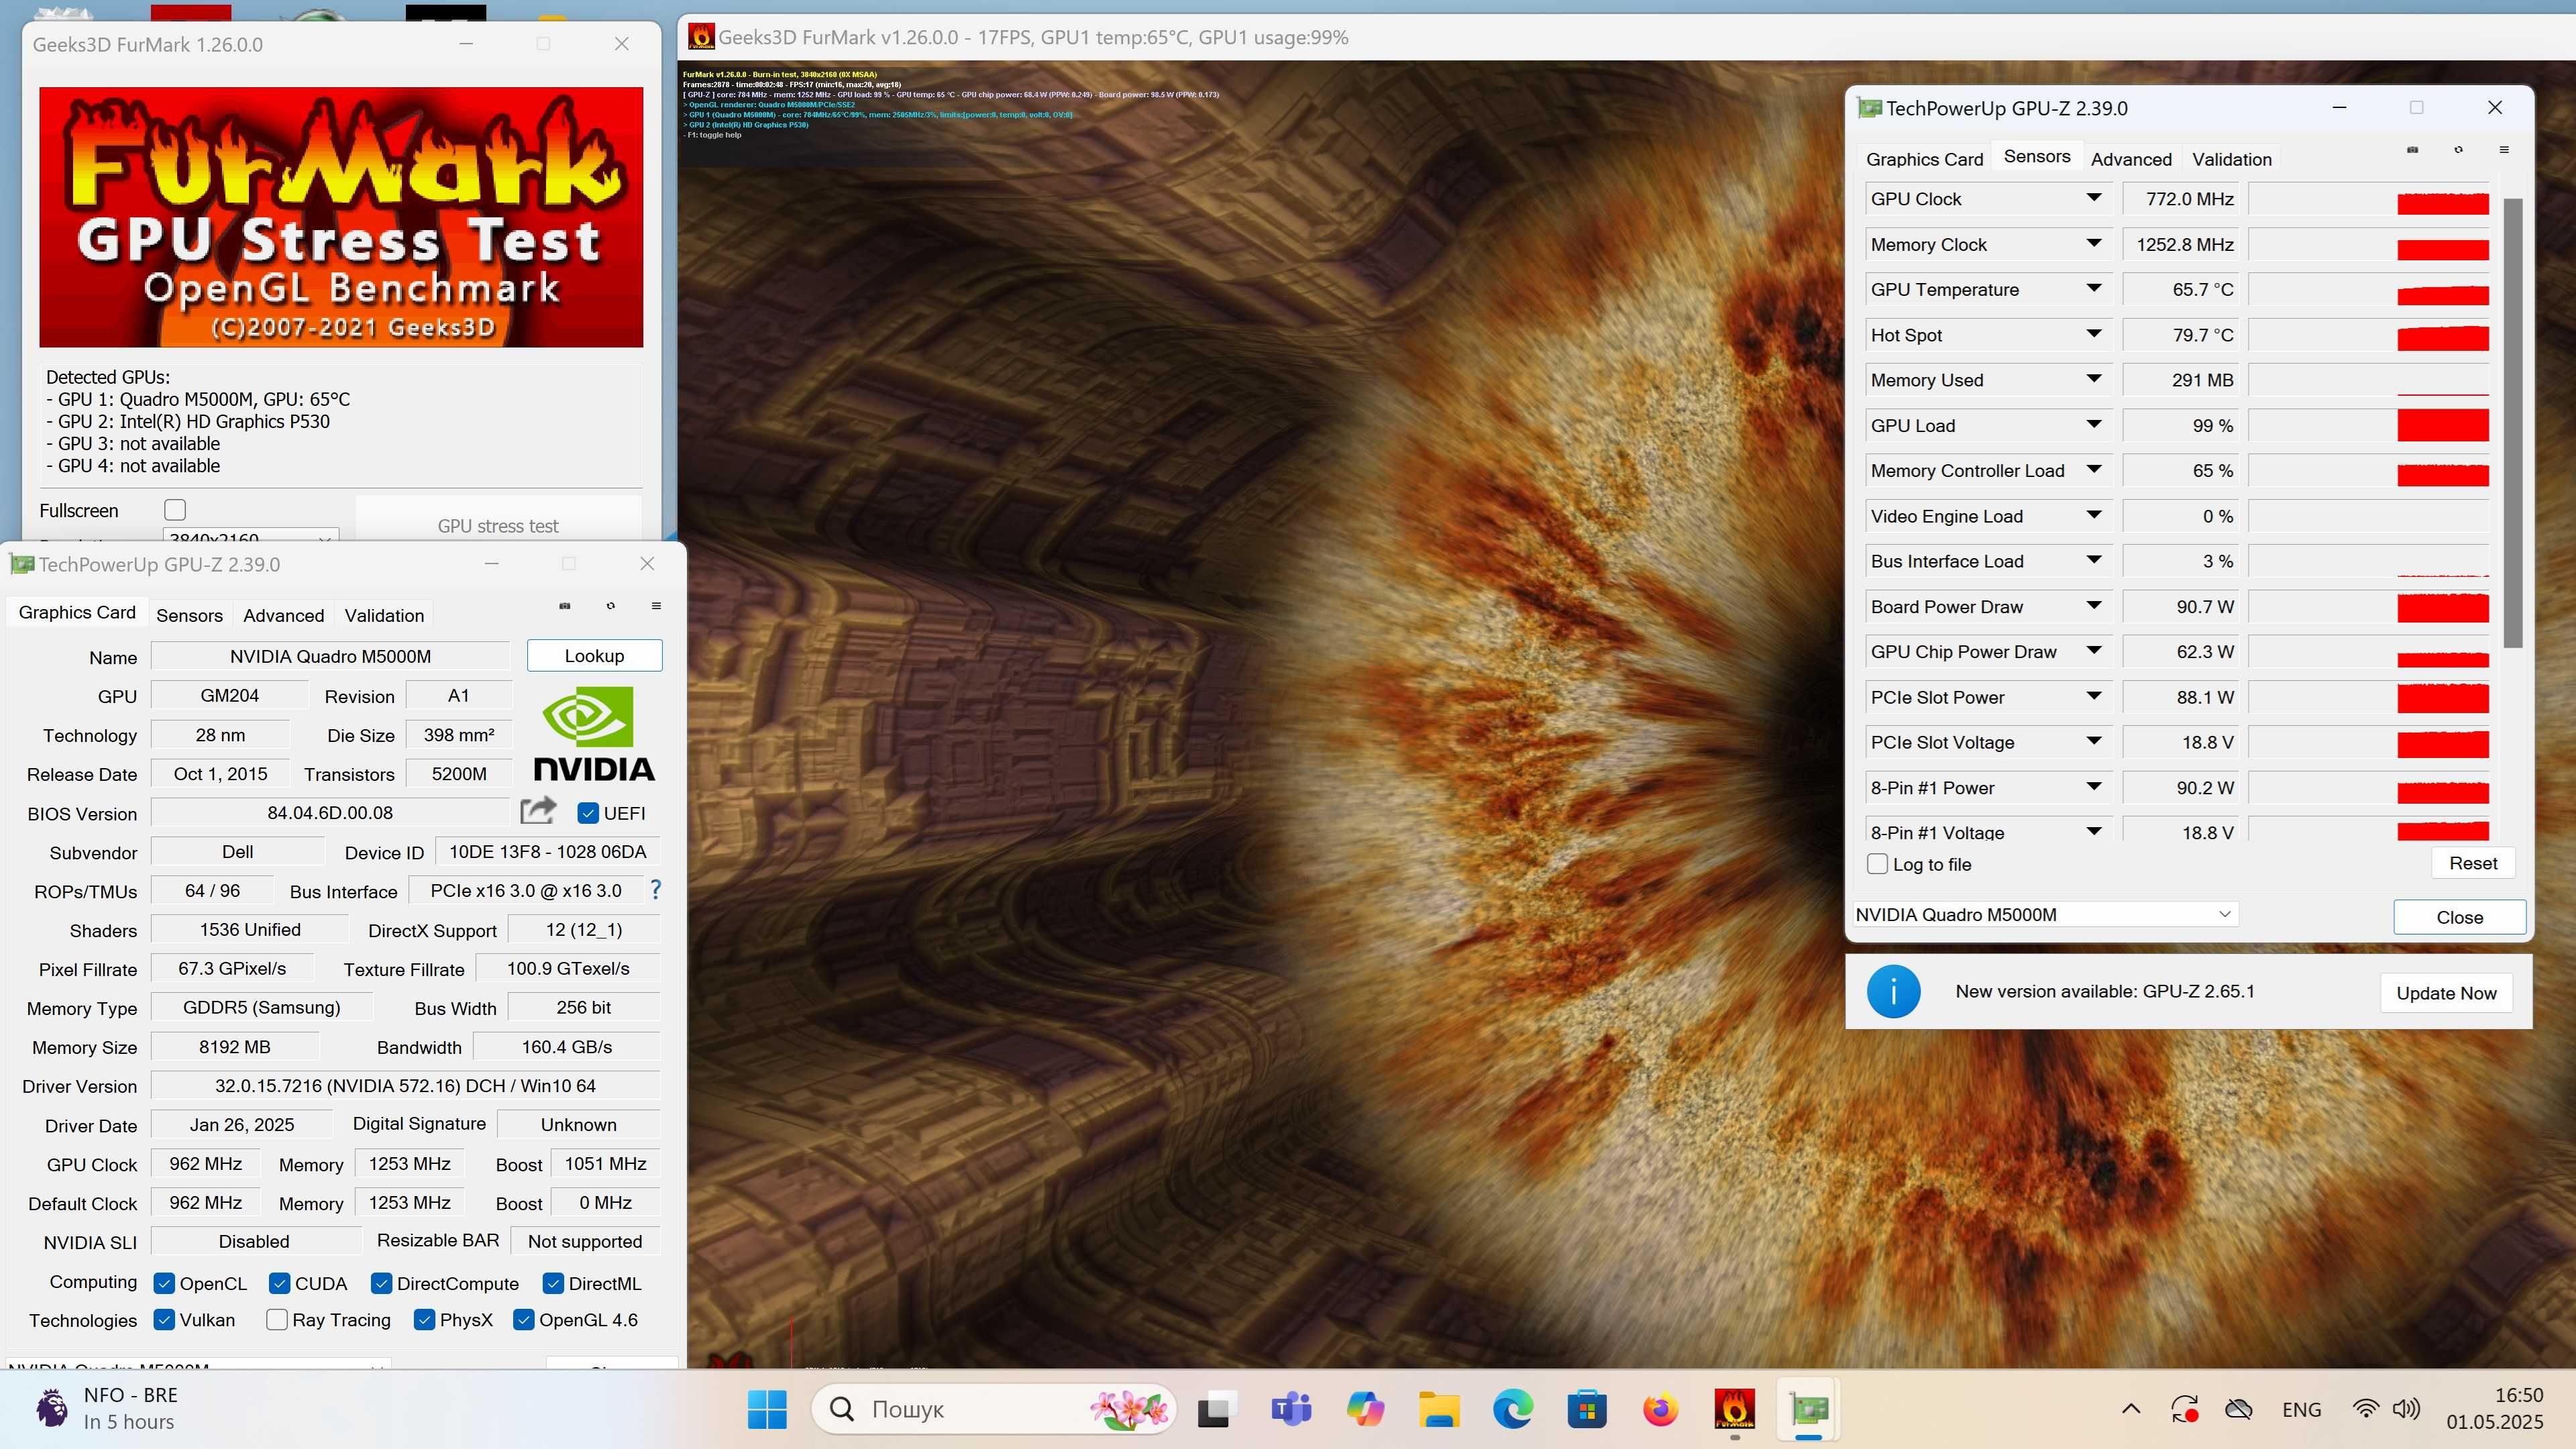Toggle the CUDA checkbox
The image size is (2576, 1449).
click(x=279, y=1283)
